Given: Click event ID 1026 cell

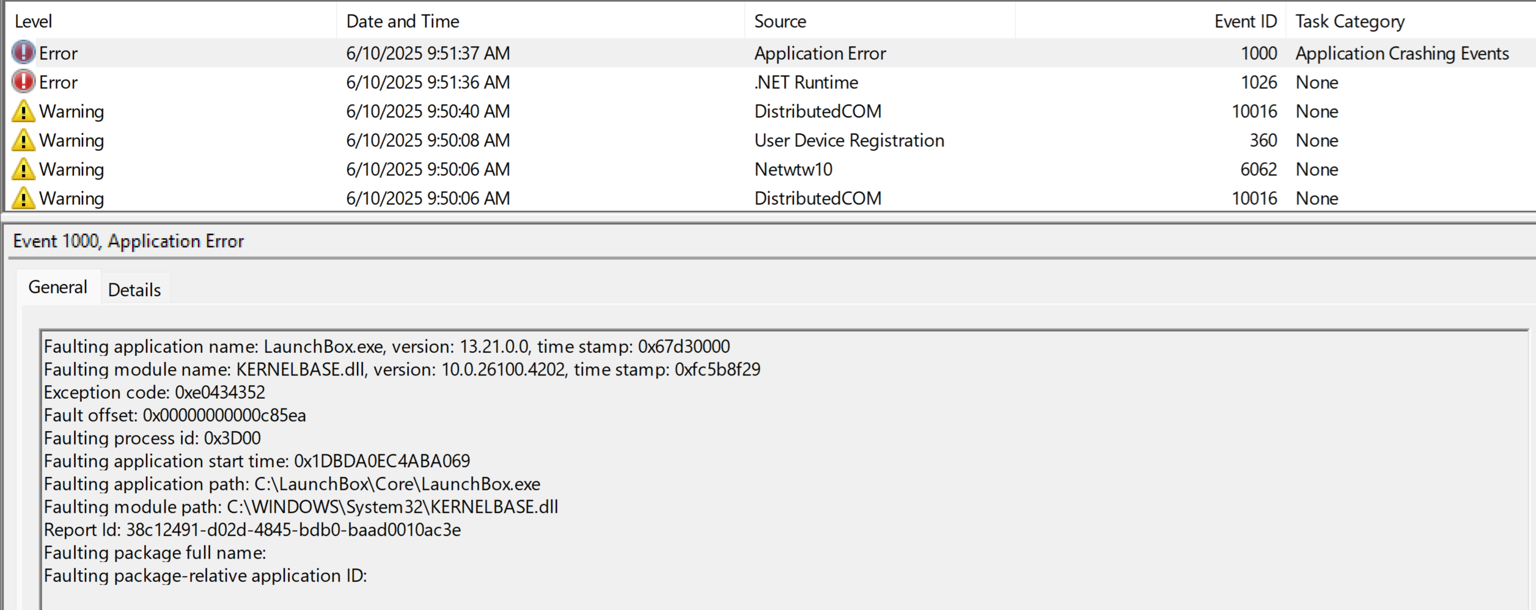Looking at the screenshot, I should (1259, 82).
